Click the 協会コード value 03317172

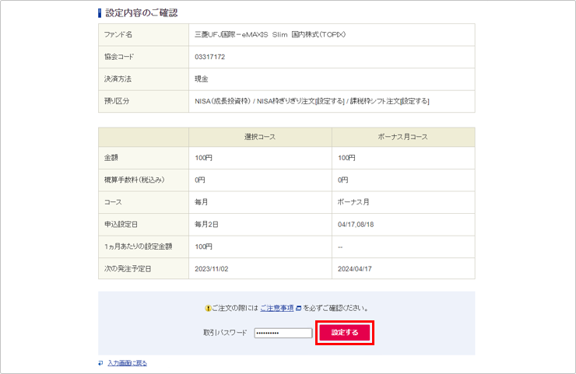coord(210,57)
